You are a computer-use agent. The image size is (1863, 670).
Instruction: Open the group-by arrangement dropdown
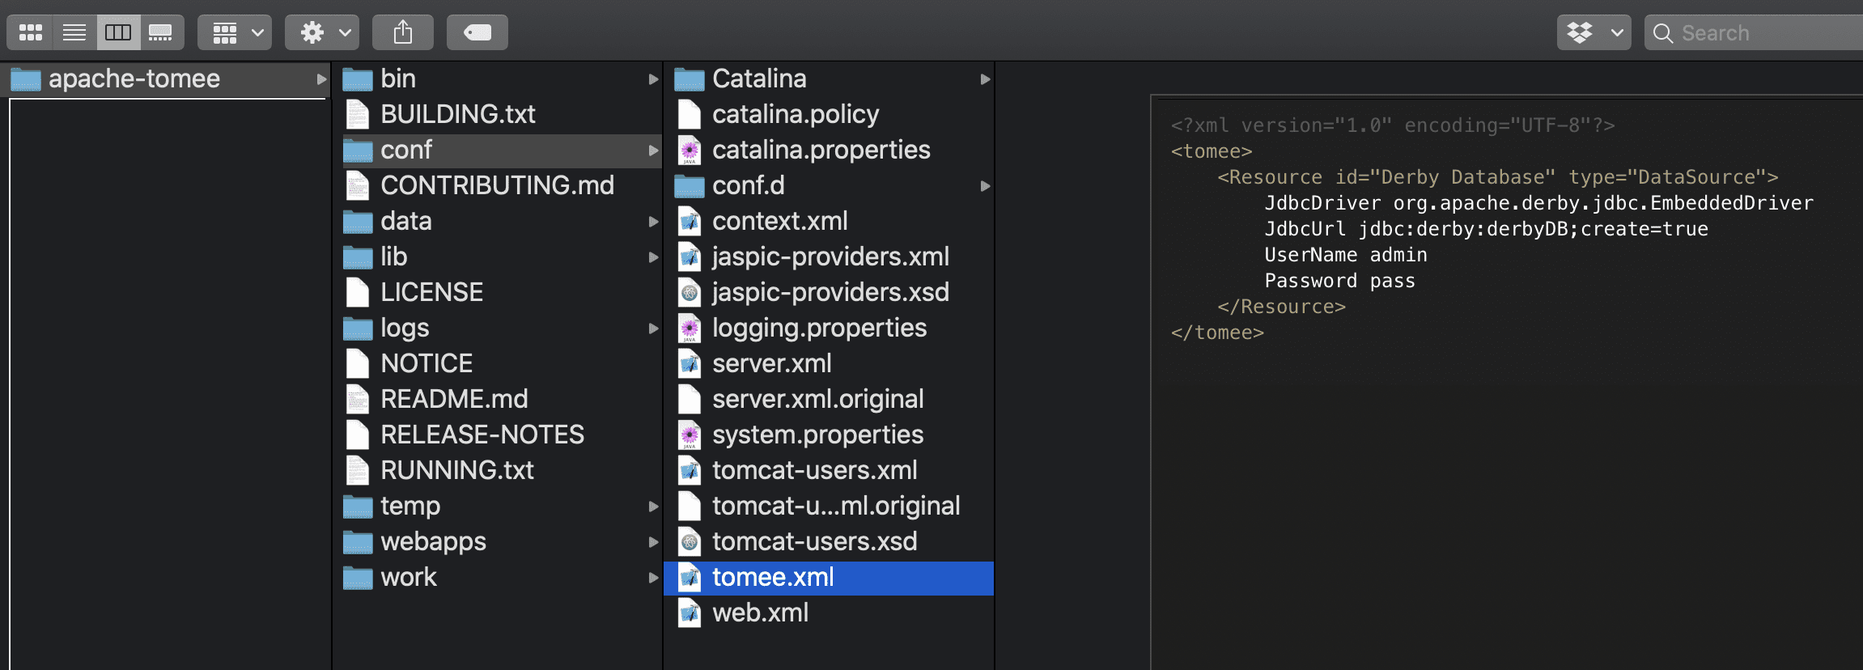point(236,32)
